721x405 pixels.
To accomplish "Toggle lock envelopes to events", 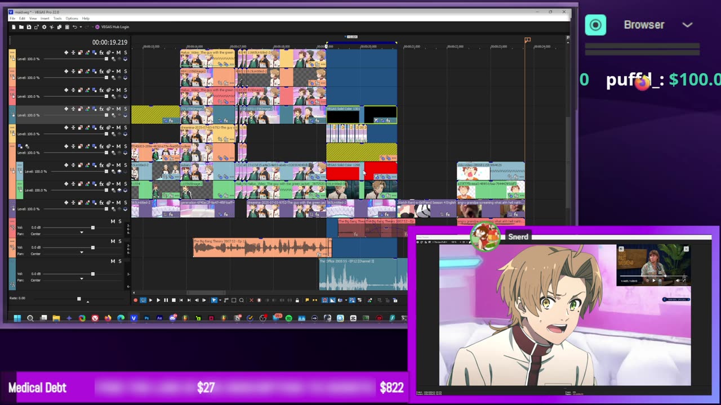I will click(x=352, y=300).
